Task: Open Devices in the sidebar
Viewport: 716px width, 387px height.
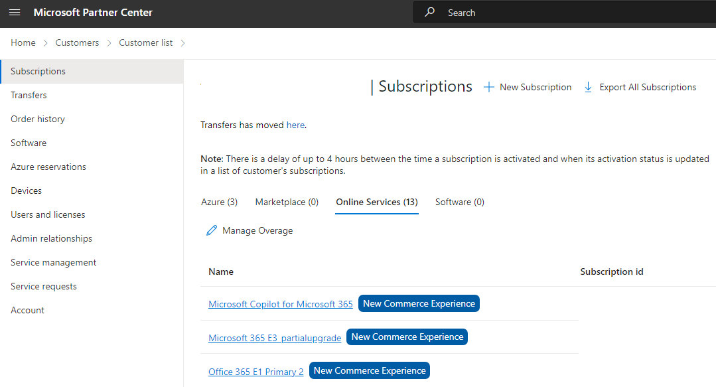Action: (x=92, y=191)
